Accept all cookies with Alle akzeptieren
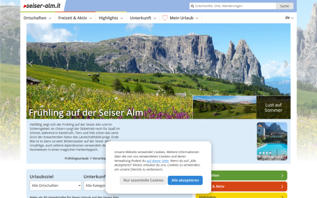 tap(185, 180)
